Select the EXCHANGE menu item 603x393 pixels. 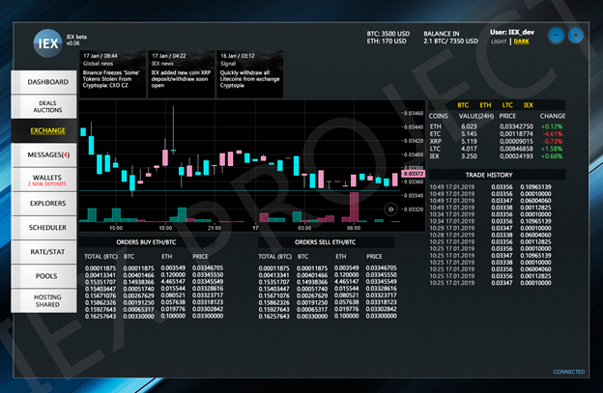pos(43,130)
